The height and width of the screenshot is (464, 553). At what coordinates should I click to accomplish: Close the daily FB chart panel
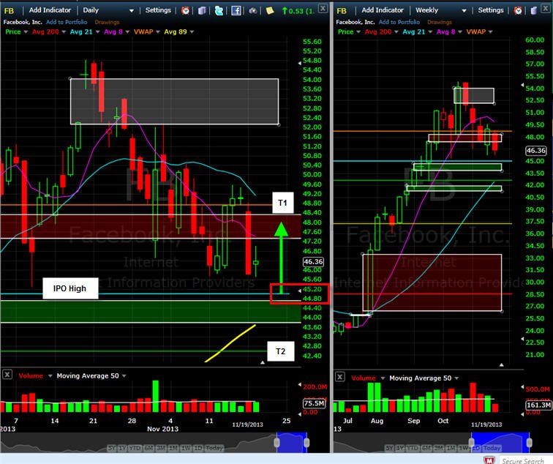[323, 8]
